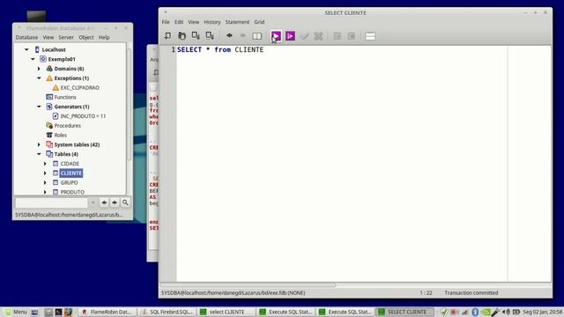Click the horizontal scrollbar of the SQL editor
564x317 pixels.
[249, 285]
